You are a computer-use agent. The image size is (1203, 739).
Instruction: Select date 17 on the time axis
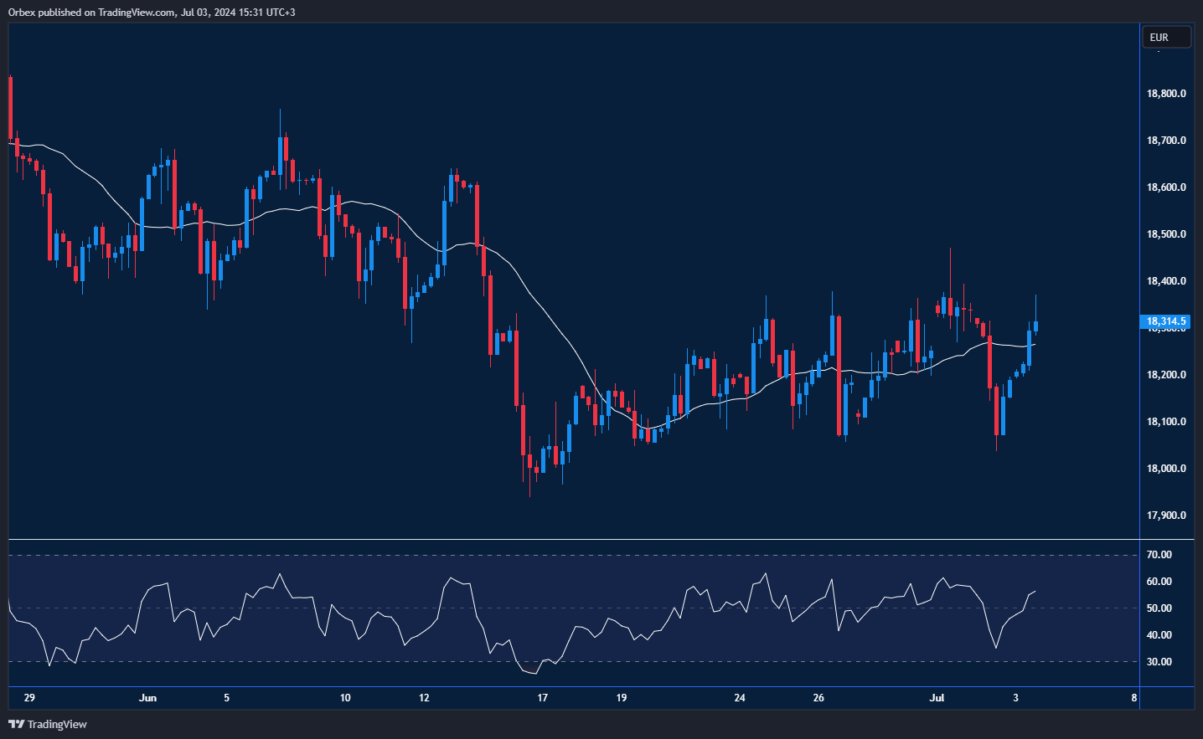coord(543,698)
